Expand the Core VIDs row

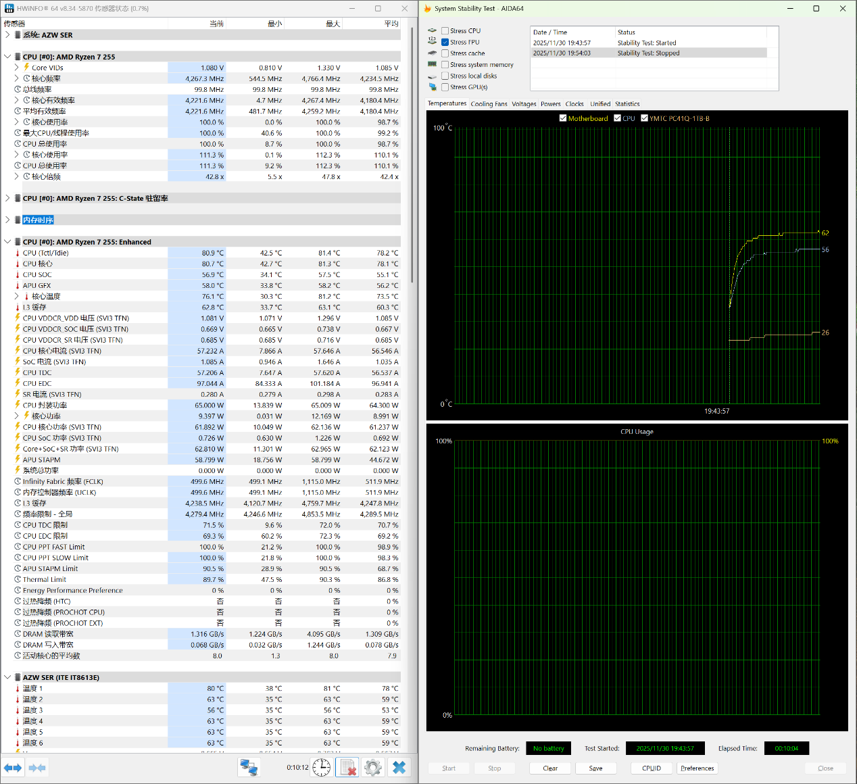point(17,68)
